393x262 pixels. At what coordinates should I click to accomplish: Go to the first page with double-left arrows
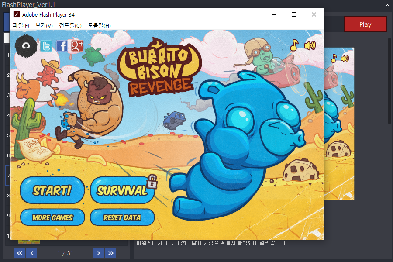tap(20, 253)
